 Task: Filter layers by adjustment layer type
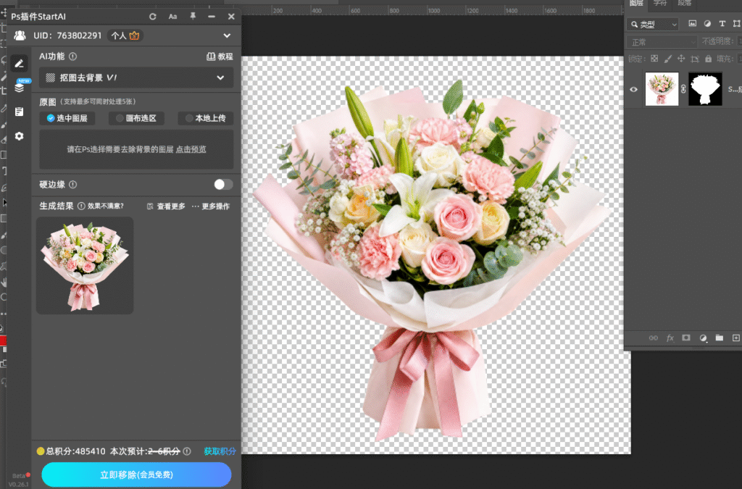point(707,24)
